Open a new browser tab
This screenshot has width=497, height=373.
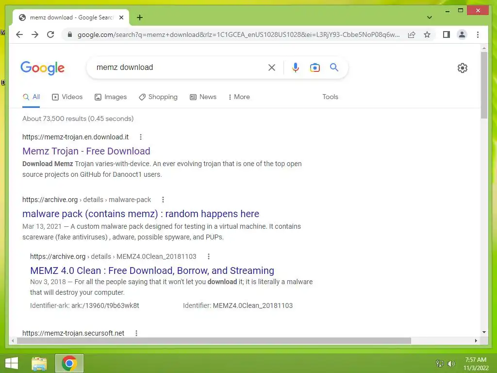[140, 17]
